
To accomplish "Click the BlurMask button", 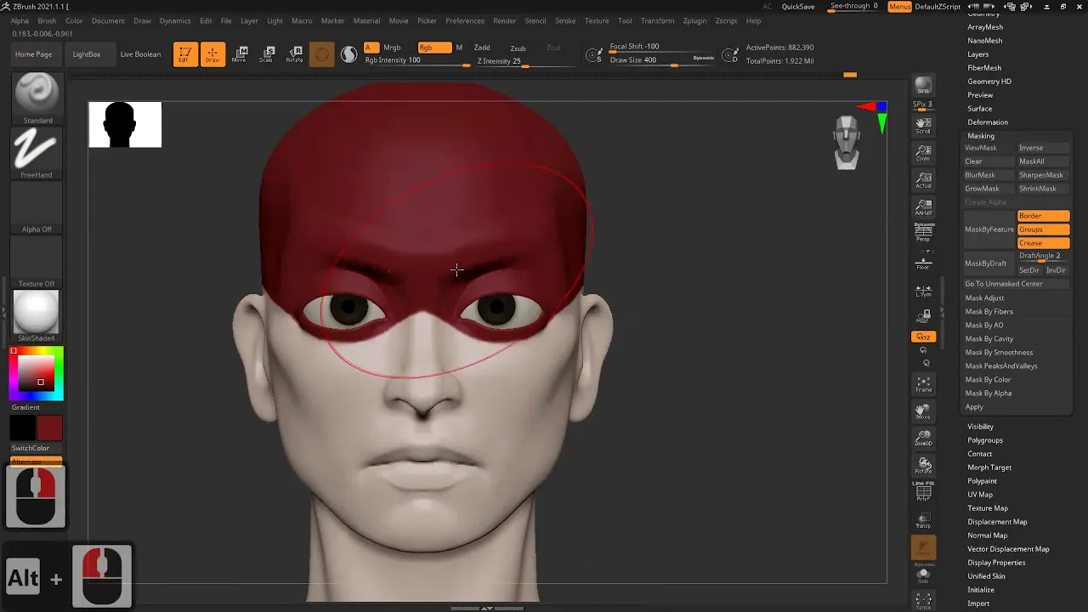I will 989,175.
